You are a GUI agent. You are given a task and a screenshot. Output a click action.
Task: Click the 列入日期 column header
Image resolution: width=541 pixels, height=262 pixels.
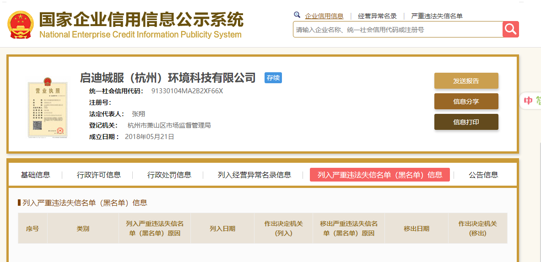coord(222,228)
